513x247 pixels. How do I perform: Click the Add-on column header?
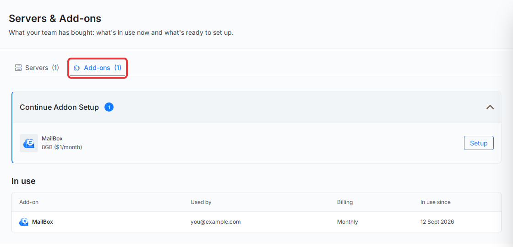[29, 202]
